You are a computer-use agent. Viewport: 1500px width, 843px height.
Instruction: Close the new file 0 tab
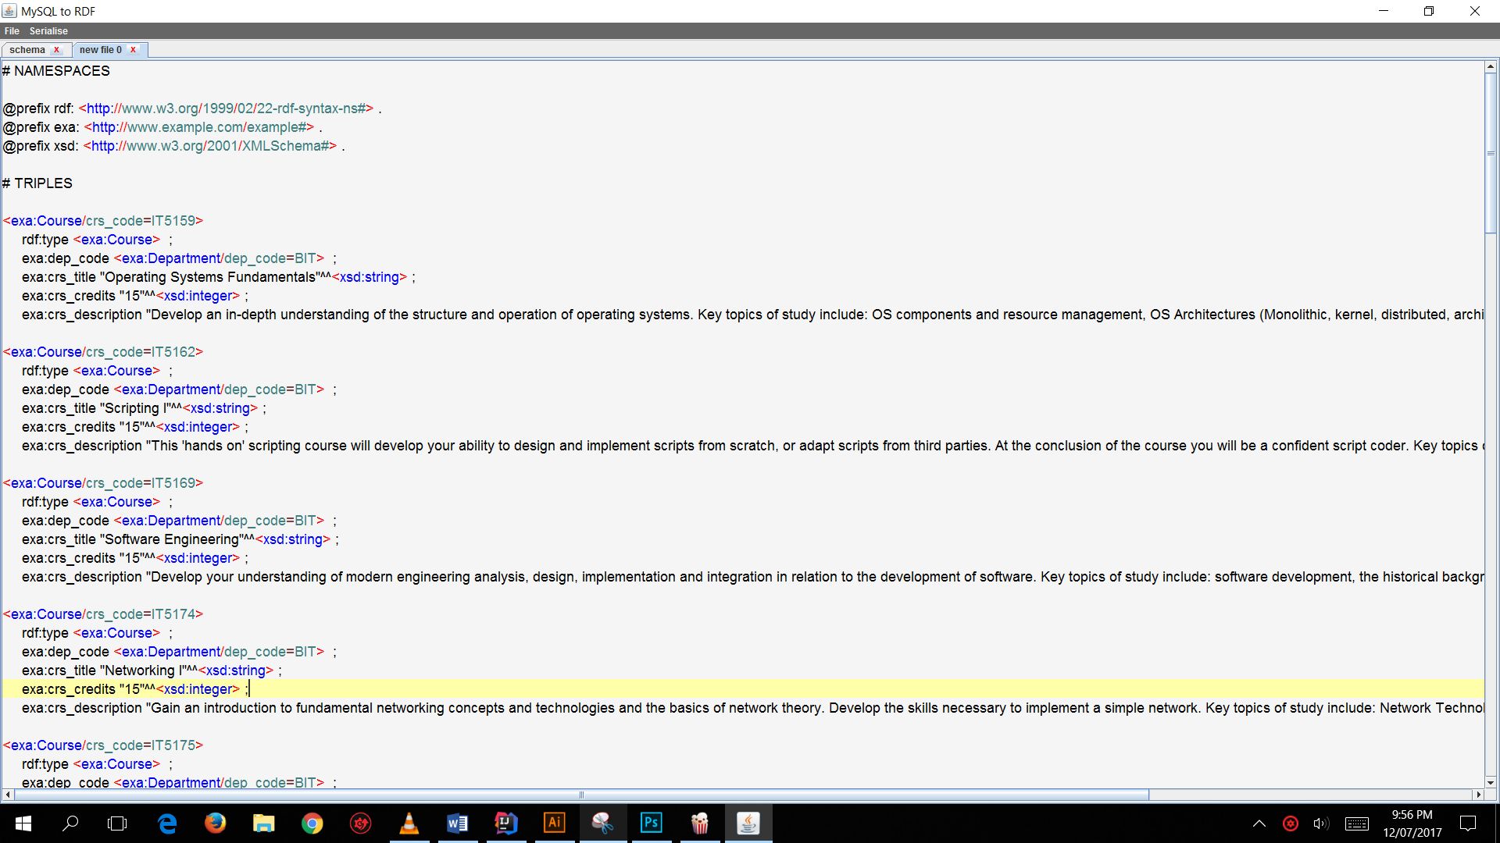click(133, 50)
